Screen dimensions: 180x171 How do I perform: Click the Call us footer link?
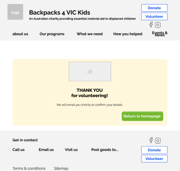pyautogui.click(x=18, y=150)
